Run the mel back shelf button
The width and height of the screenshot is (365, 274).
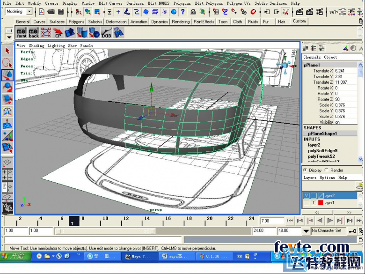pyautogui.click(x=34, y=33)
